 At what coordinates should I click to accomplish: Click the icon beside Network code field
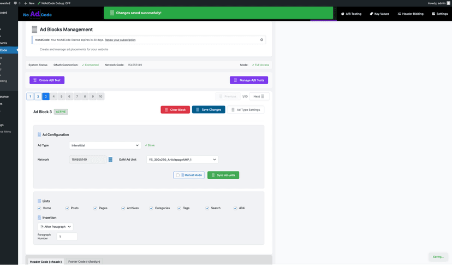click(x=110, y=160)
